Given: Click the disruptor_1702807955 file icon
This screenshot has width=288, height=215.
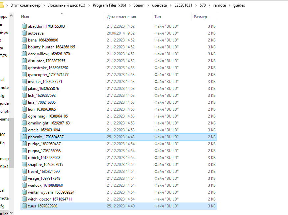Looking at the screenshot, I should click(24, 61).
